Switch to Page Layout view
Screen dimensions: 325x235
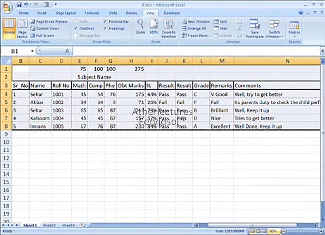(22, 28)
